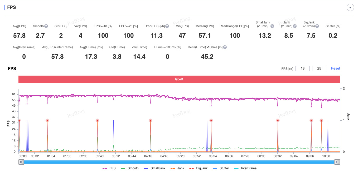Click help icon beside Drop(FPS) [/h]
This screenshot has width=358, height=172.
click(x=167, y=26)
